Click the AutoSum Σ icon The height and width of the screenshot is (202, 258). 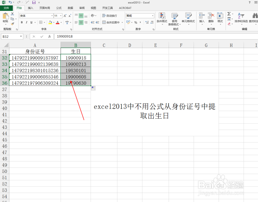tap(228, 14)
